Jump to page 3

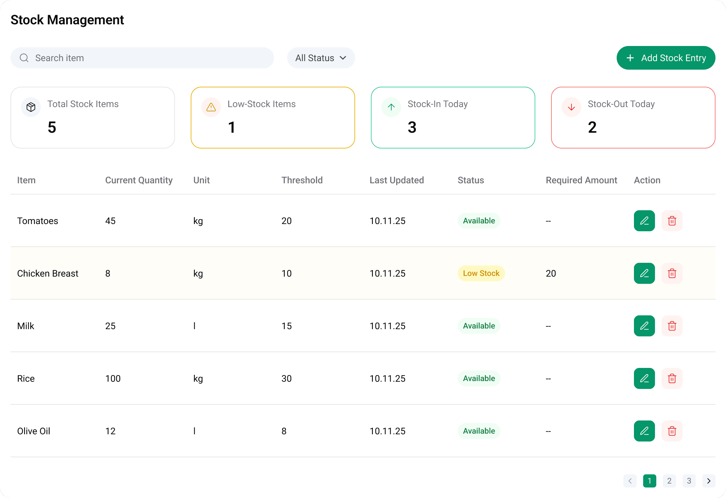(x=689, y=481)
